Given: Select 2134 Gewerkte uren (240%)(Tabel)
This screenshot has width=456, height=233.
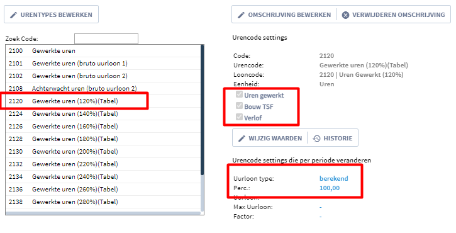Looking at the screenshot, I should (103, 176).
